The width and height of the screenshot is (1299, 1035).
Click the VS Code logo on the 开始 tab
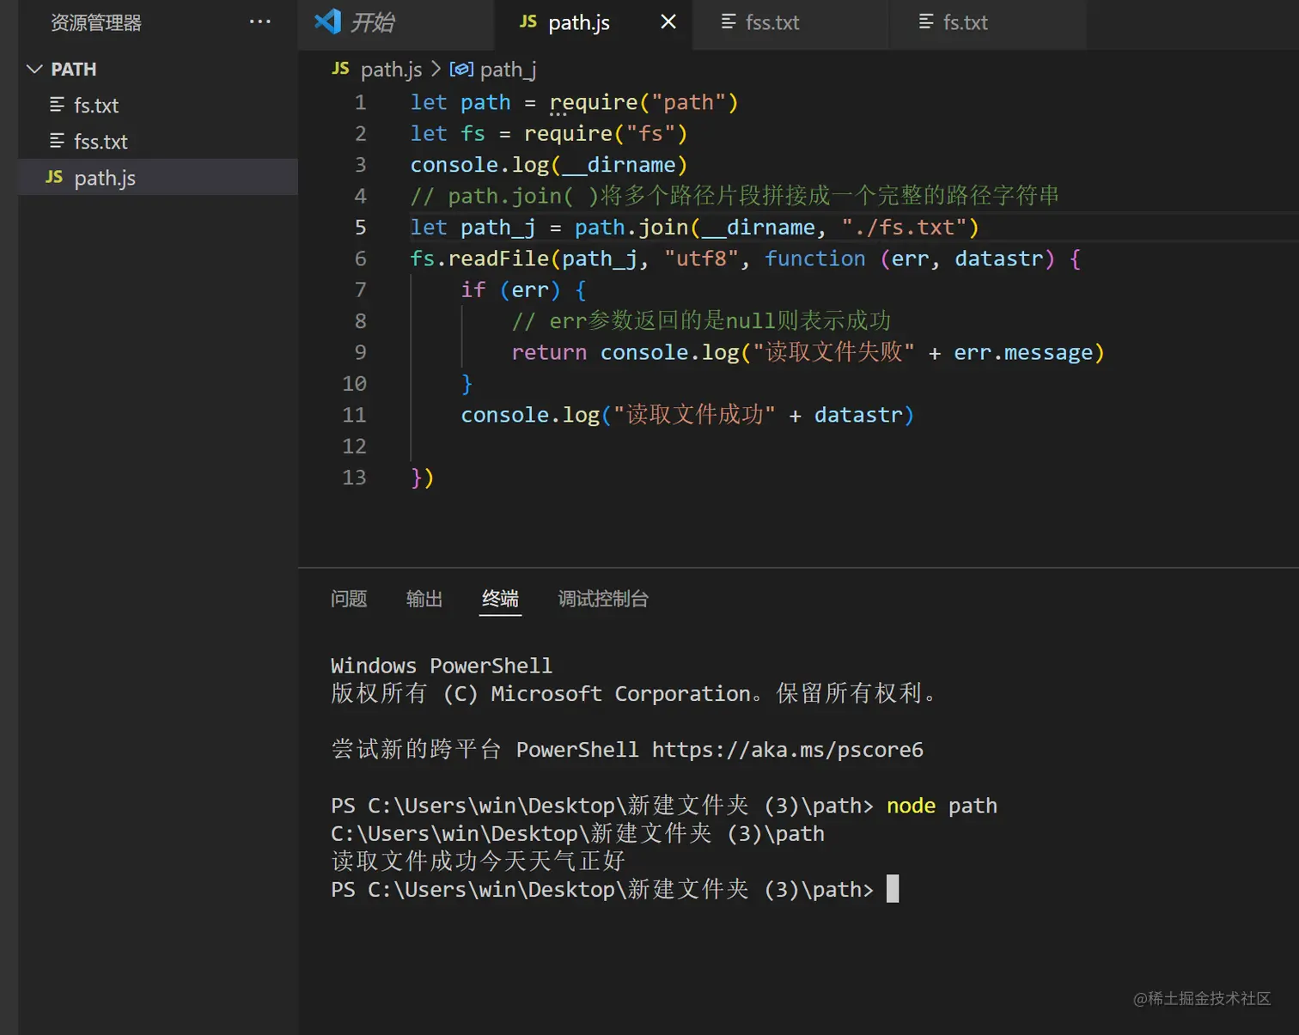point(327,22)
